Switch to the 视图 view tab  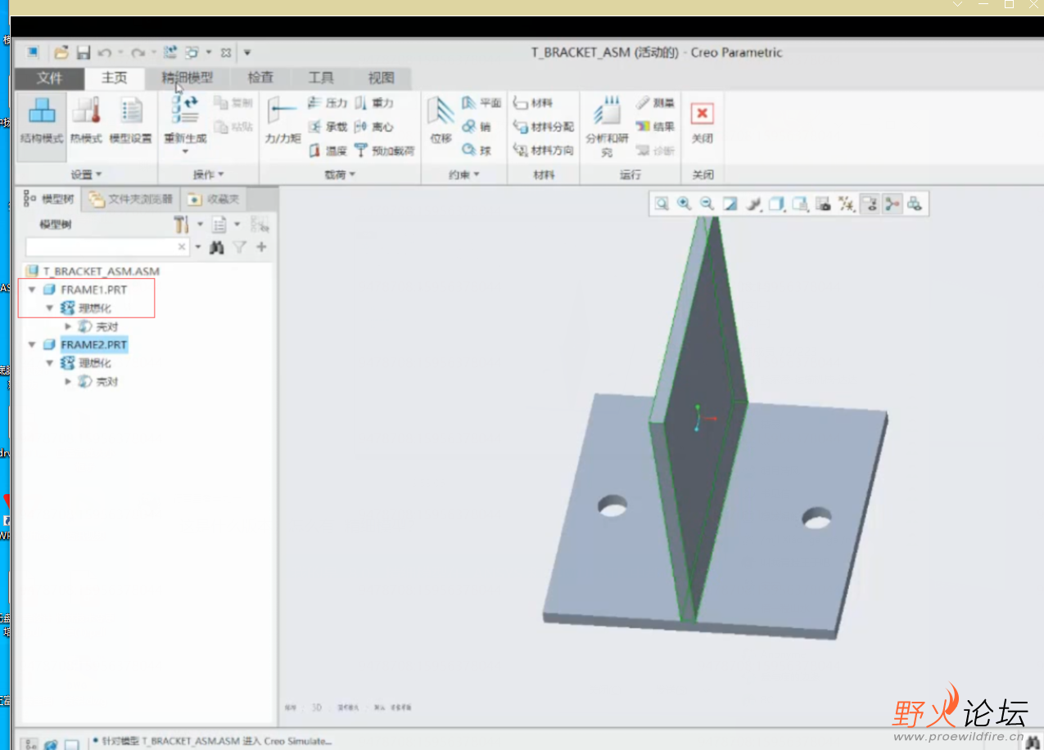pyautogui.click(x=381, y=79)
